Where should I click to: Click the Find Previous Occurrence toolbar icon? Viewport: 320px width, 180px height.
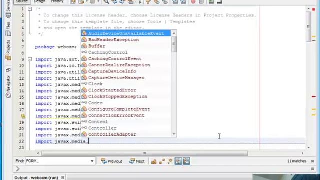click(x=114, y=2)
